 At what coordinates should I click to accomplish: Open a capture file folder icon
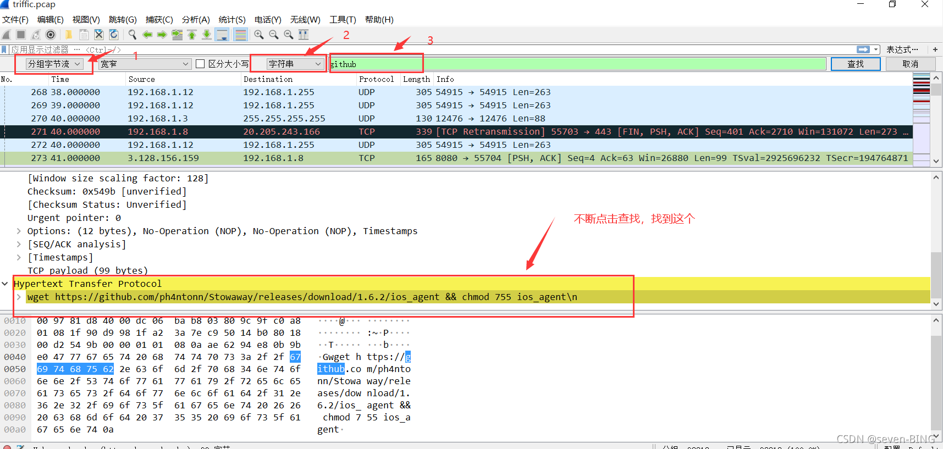coord(69,35)
